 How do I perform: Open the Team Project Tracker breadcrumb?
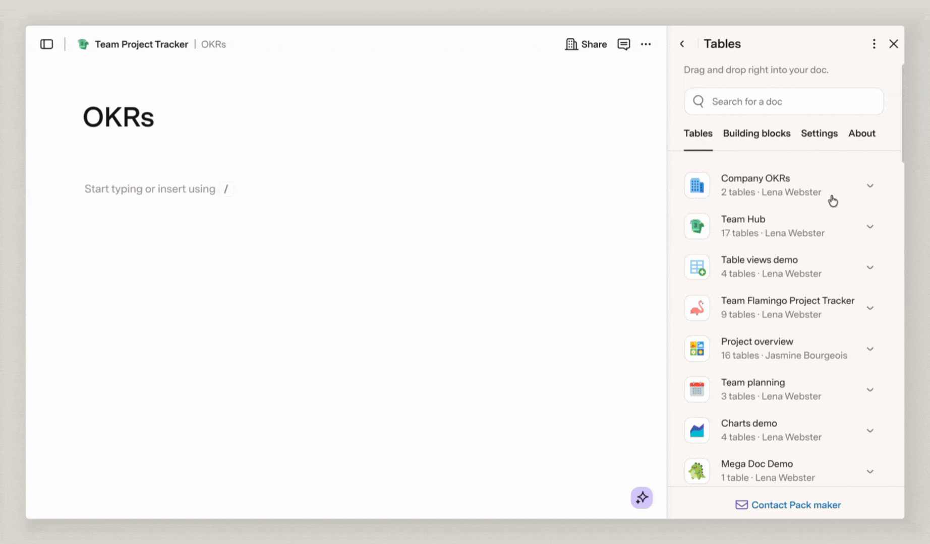[141, 44]
